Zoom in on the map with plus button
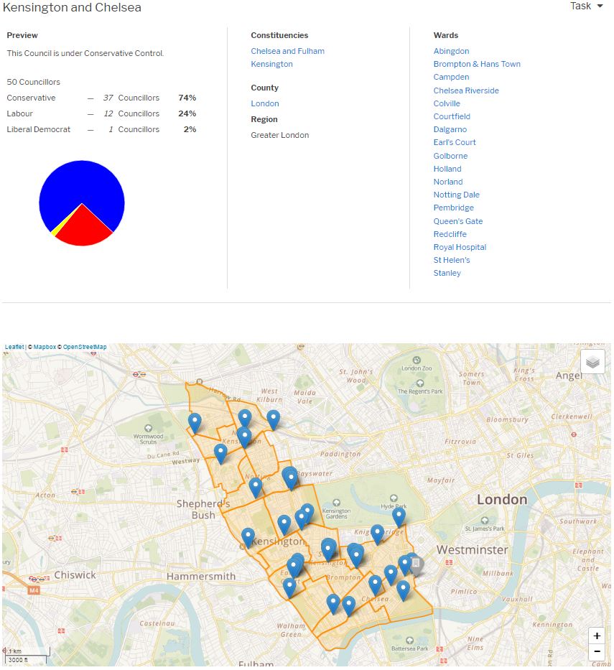The image size is (614, 670). (596, 636)
